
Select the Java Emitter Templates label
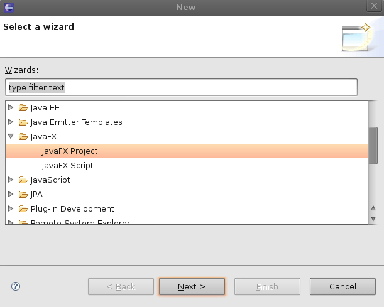(x=76, y=122)
